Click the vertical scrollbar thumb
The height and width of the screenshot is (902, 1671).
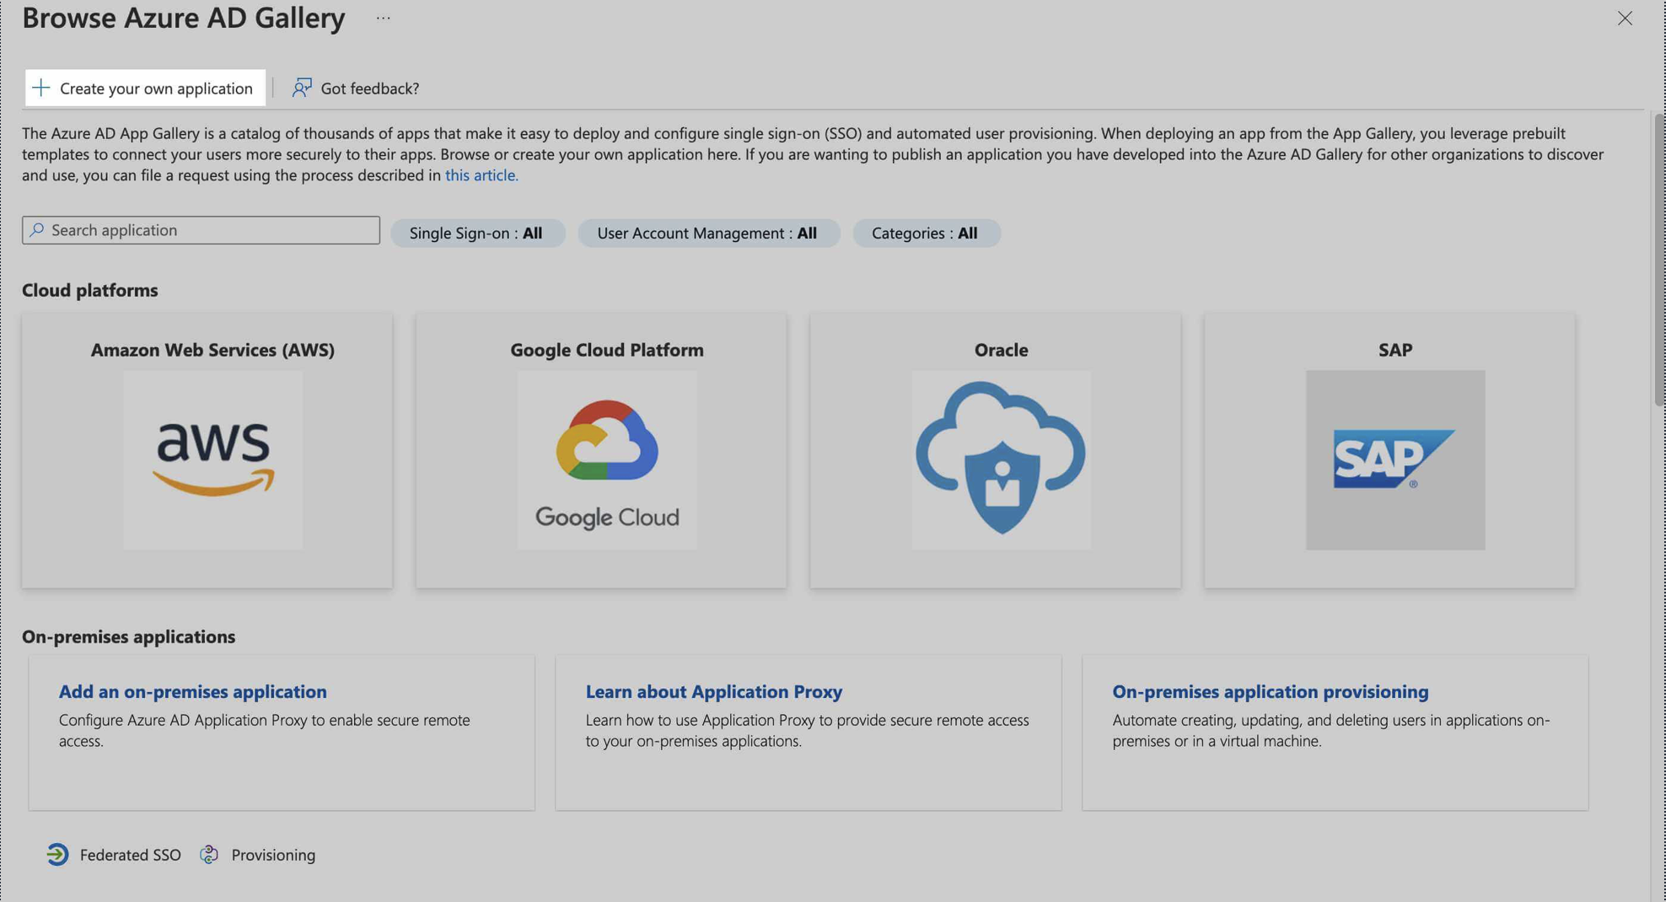pos(1659,259)
